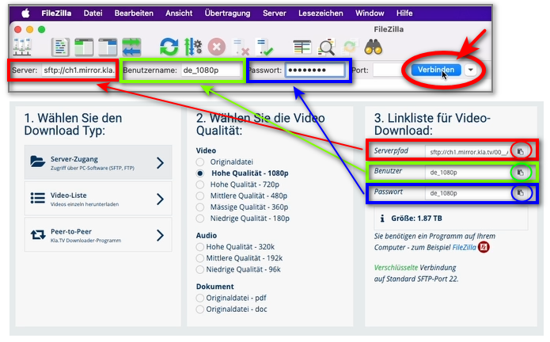Image resolution: width=550 pixels, height=342 pixels.
Task: Expand the Video-Liste download option
Action: [98, 199]
